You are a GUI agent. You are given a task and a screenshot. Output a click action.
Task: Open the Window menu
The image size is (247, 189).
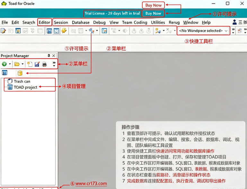pos(191,22)
